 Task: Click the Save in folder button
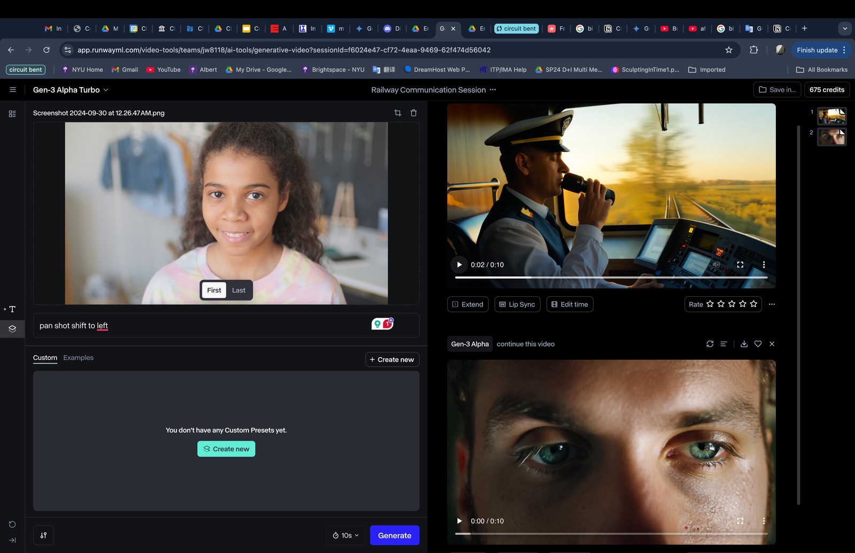tap(777, 90)
